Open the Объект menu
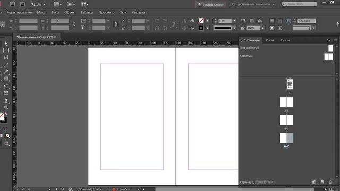The image size is (340, 191). pyautogui.click(x=70, y=12)
